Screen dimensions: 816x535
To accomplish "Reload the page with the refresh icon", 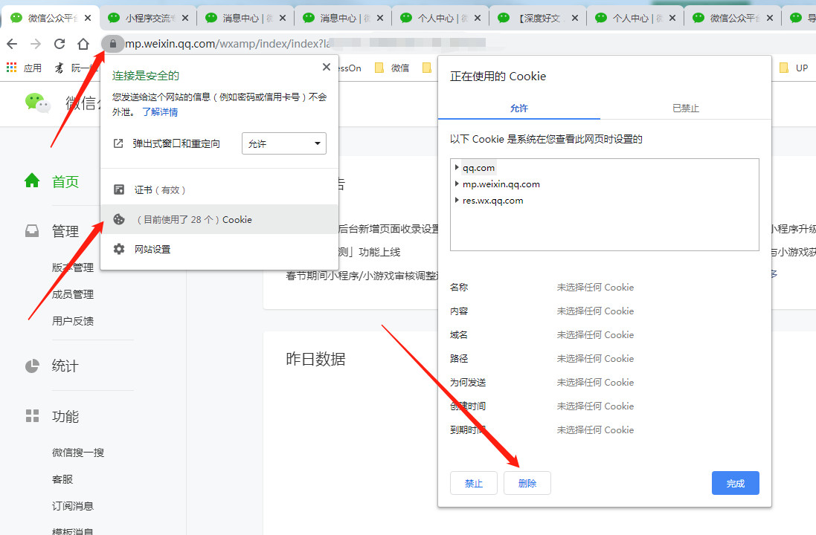I will [60, 44].
